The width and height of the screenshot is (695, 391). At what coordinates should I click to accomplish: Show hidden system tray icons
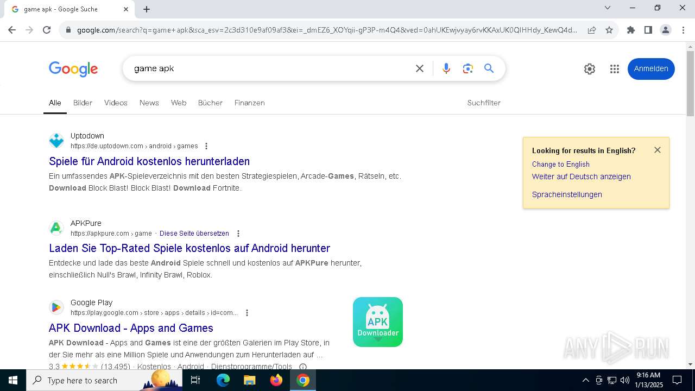585,380
